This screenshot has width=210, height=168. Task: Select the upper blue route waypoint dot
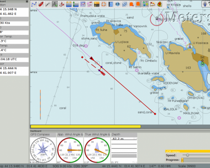point(101,67)
